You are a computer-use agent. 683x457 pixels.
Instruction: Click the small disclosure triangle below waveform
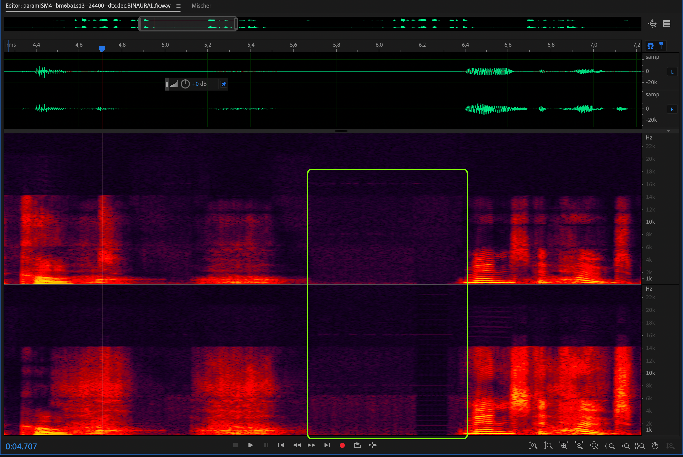pyautogui.click(x=669, y=131)
